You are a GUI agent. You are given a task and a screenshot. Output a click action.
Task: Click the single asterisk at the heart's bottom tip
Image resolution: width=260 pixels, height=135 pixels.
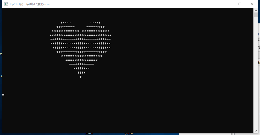pos(80,77)
